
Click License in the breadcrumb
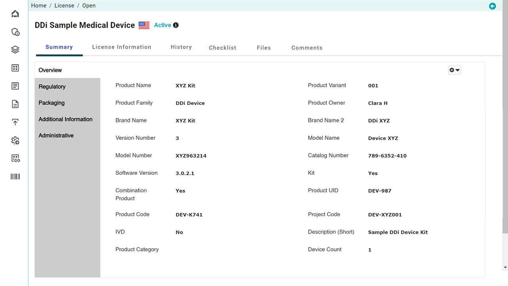[64, 6]
